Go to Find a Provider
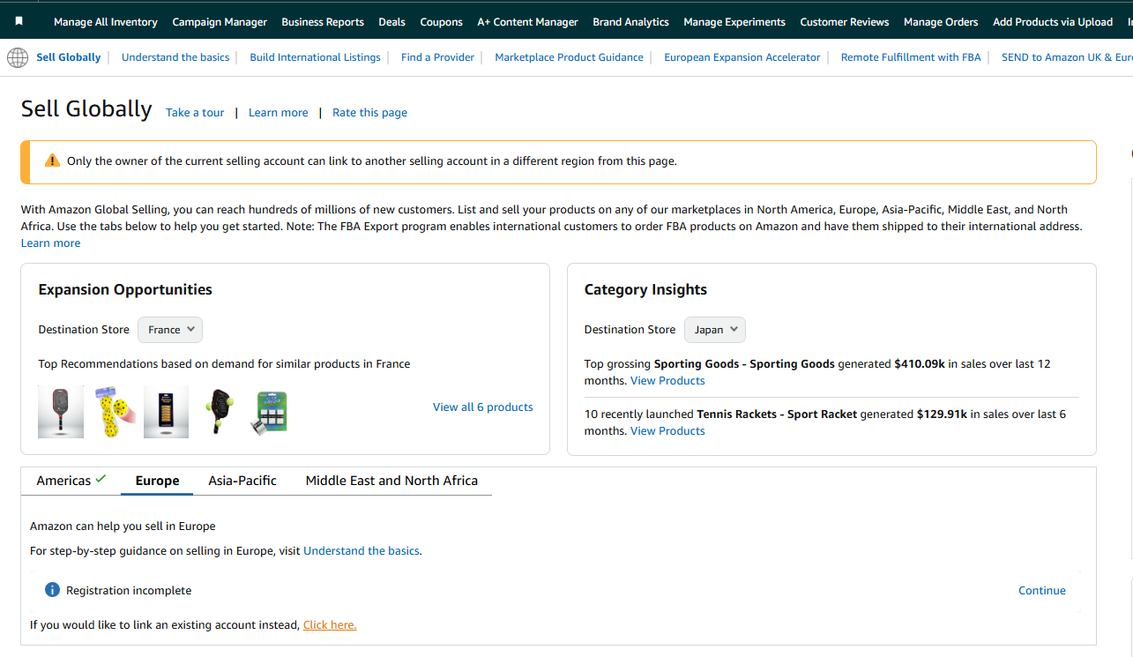 (437, 57)
